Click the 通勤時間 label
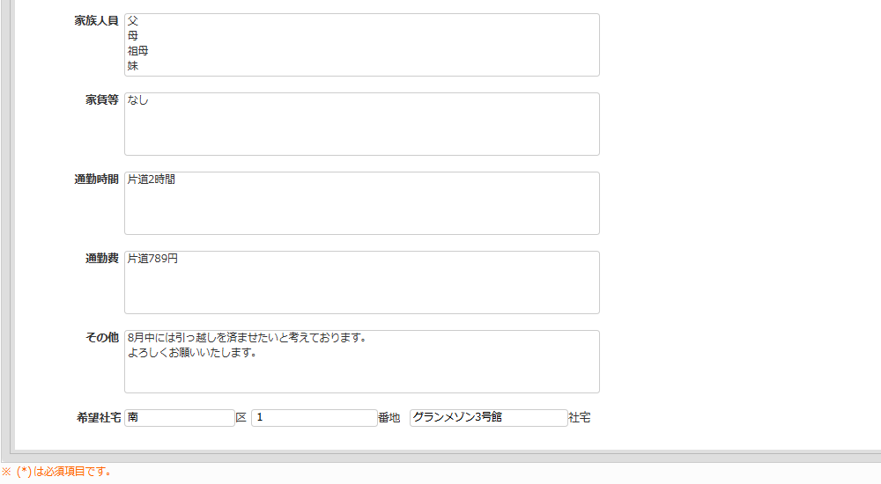This screenshot has width=881, height=484. coord(96,179)
